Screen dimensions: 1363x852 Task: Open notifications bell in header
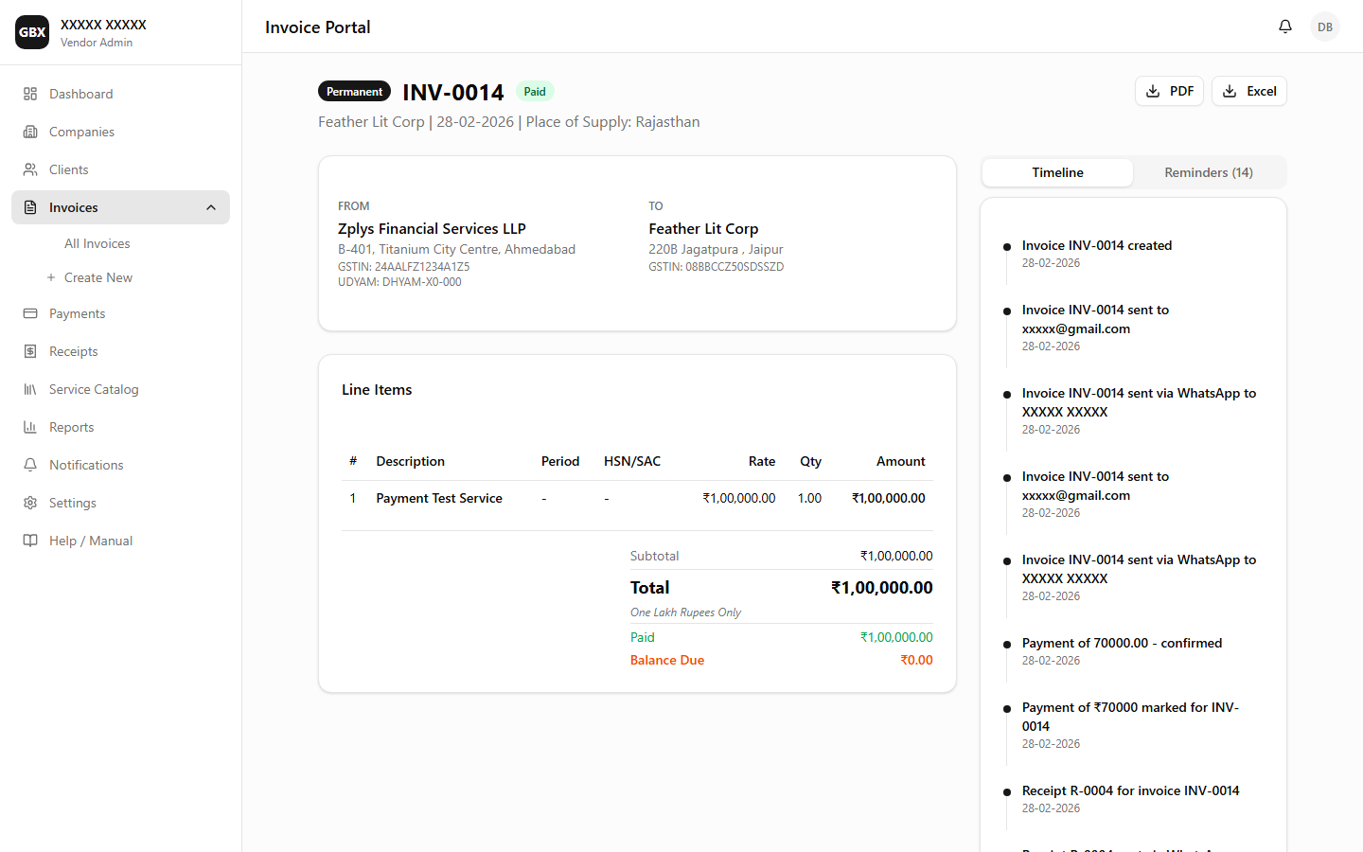click(x=1285, y=27)
